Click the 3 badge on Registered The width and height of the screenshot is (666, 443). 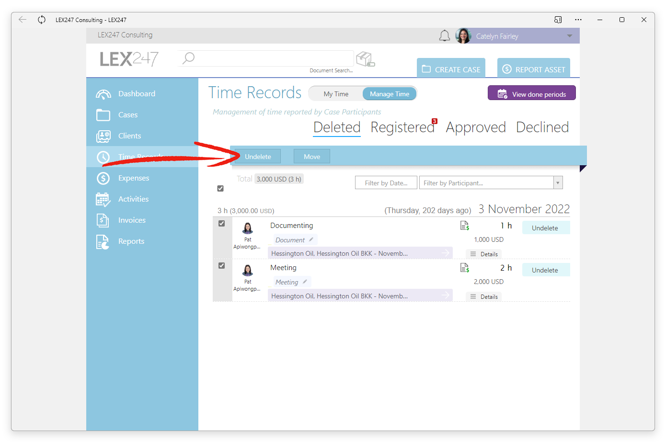(x=435, y=121)
